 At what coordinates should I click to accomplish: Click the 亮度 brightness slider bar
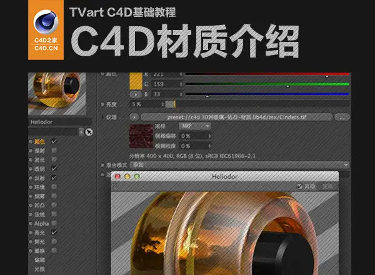[x=257, y=104]
